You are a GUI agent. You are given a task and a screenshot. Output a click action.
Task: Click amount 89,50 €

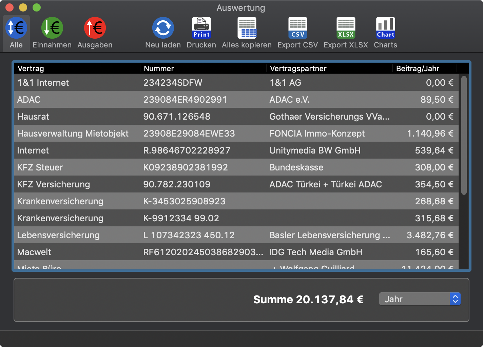(437, 100)
